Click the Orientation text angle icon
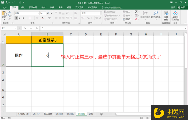 (67, 13)
